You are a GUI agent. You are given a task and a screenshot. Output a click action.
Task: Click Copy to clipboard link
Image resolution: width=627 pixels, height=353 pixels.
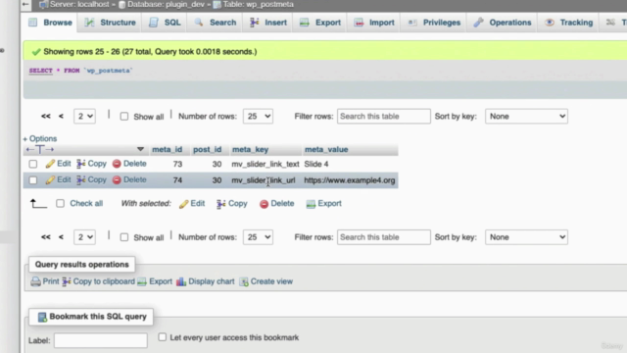pos(98,281)
